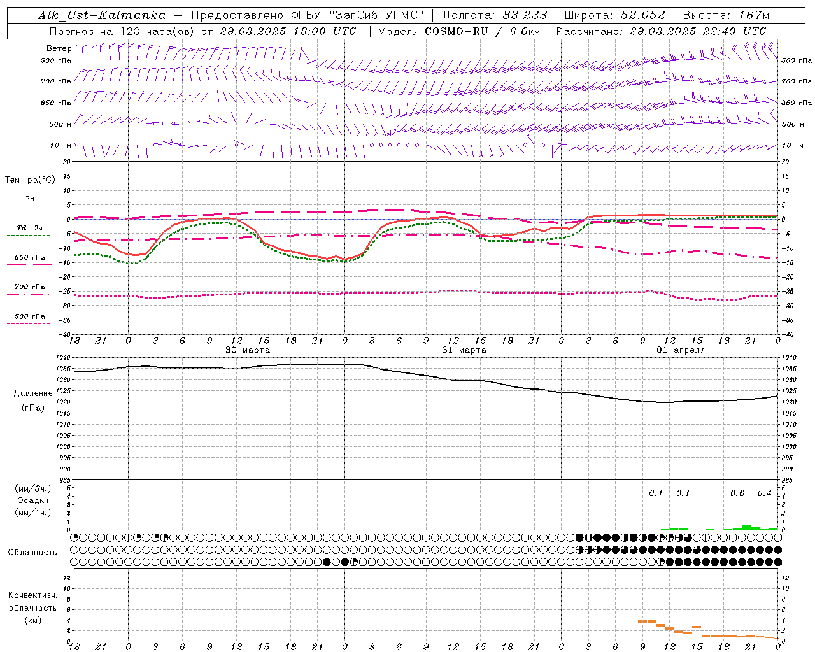Viewport: 815px width, 652px height.
Task: Click the Осадки precipitation label
Action: coord(32,500)
